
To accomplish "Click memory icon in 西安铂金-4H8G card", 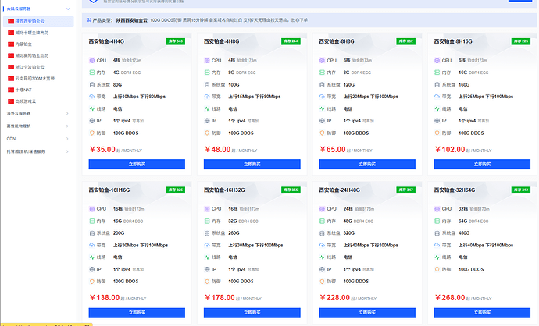I will (x=207, y=73).
